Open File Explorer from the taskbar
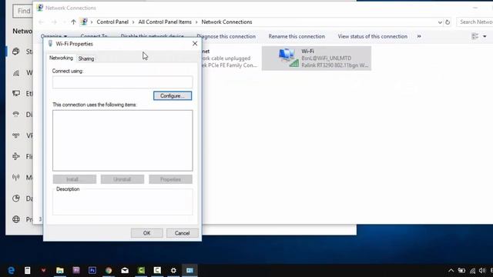The image size is (493, 277). (60, 270)
